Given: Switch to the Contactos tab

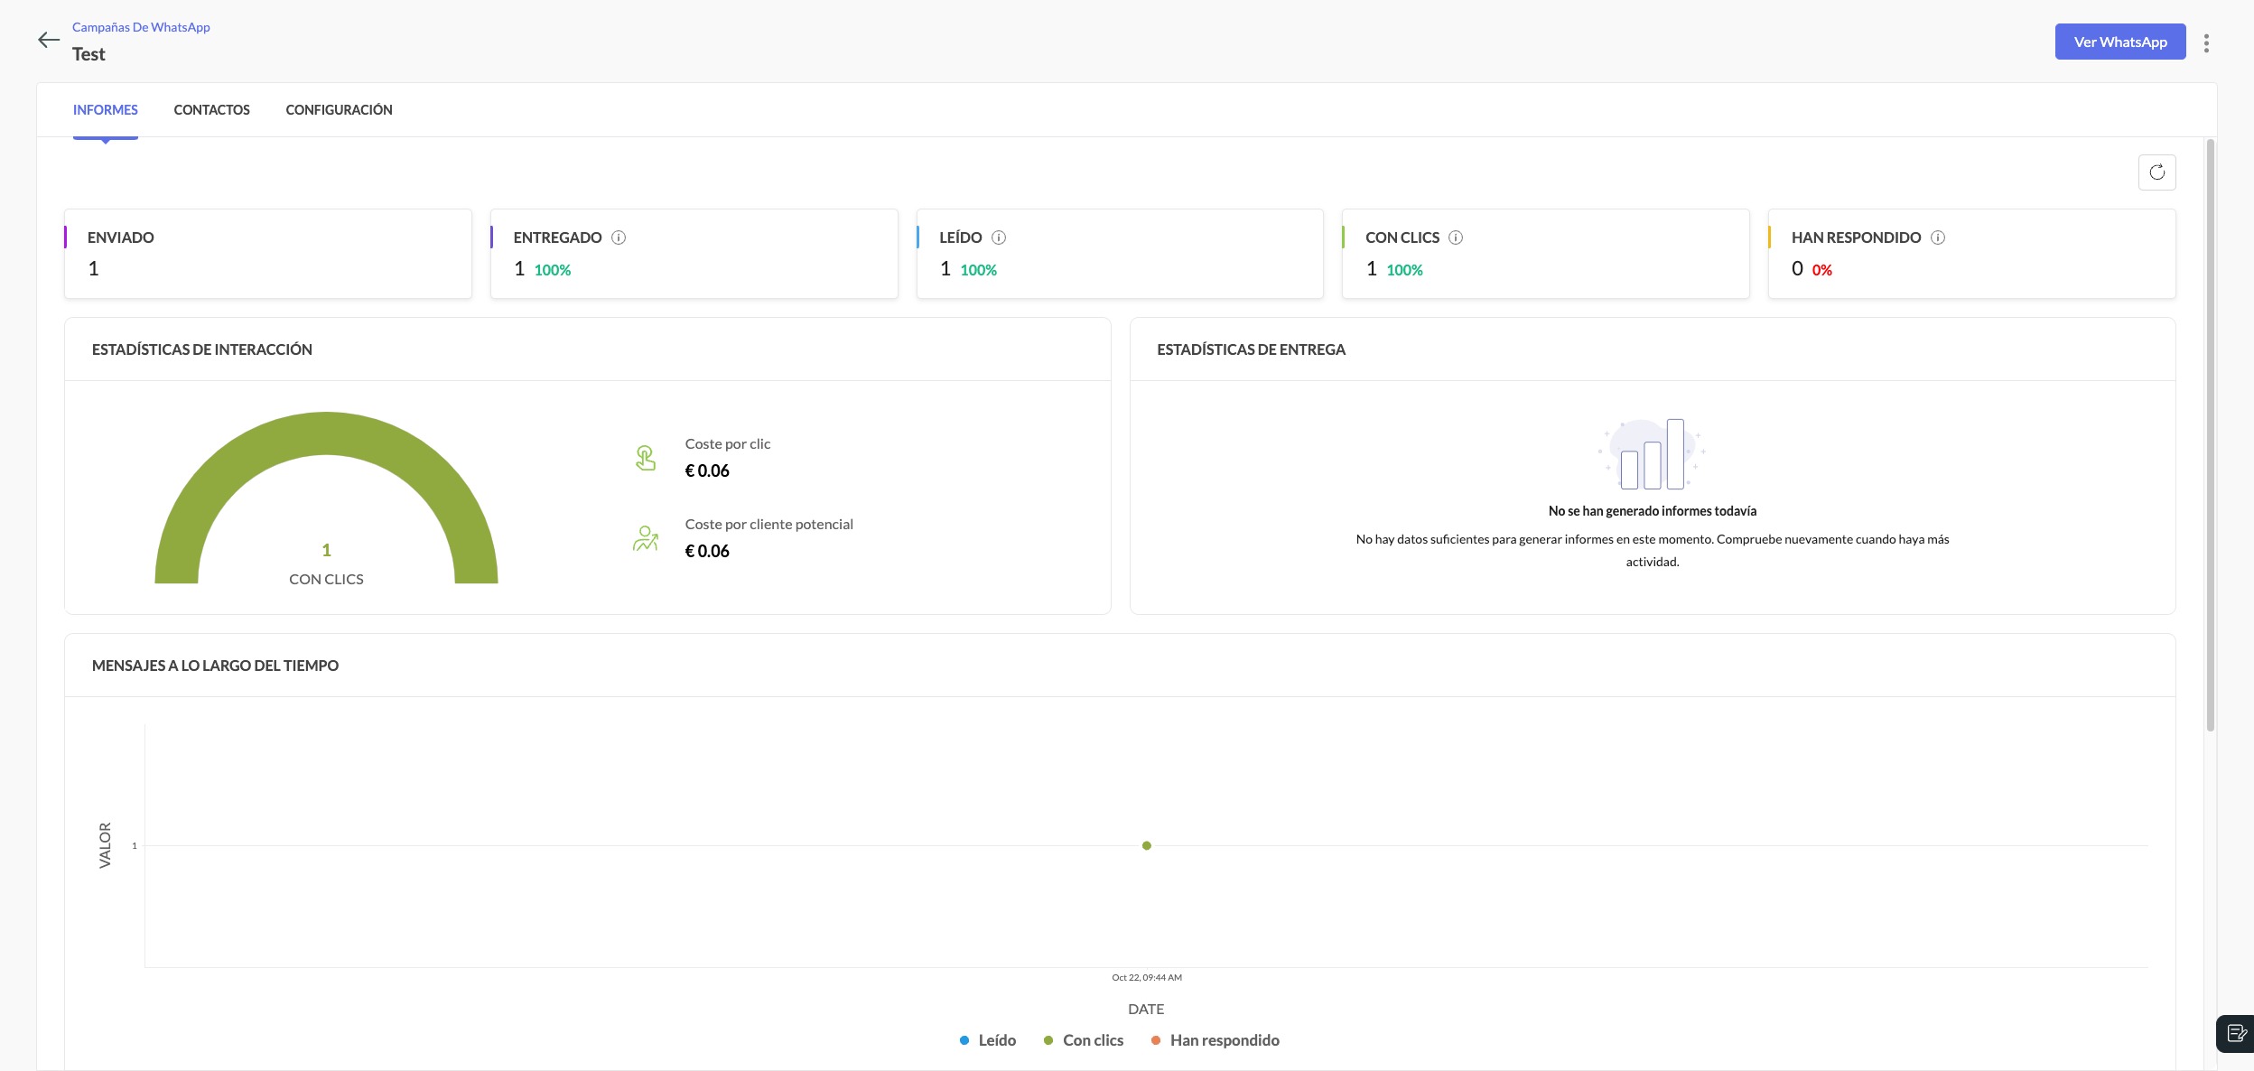Looking at the screenshot, I should click(x=211, y=110).
